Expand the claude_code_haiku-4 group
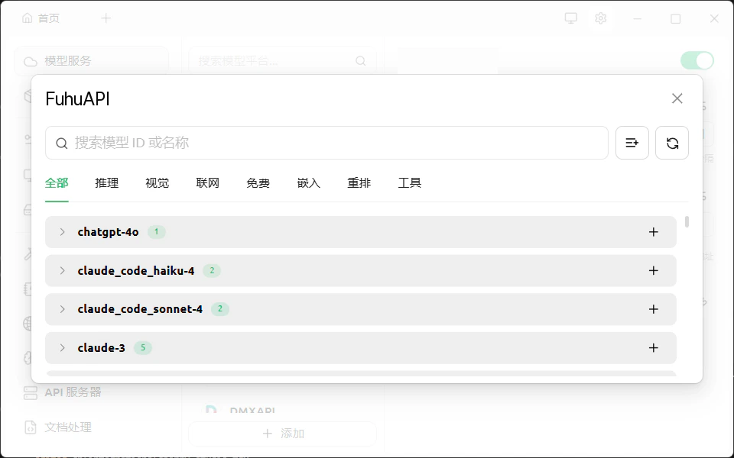 (x=62, y=270)
